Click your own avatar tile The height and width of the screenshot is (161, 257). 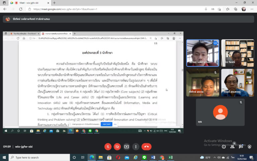(x=220, y=112)
